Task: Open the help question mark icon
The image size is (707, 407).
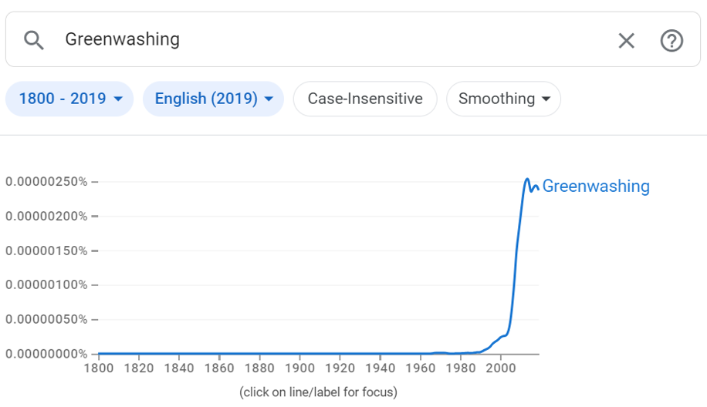Action: pos(671,41)
